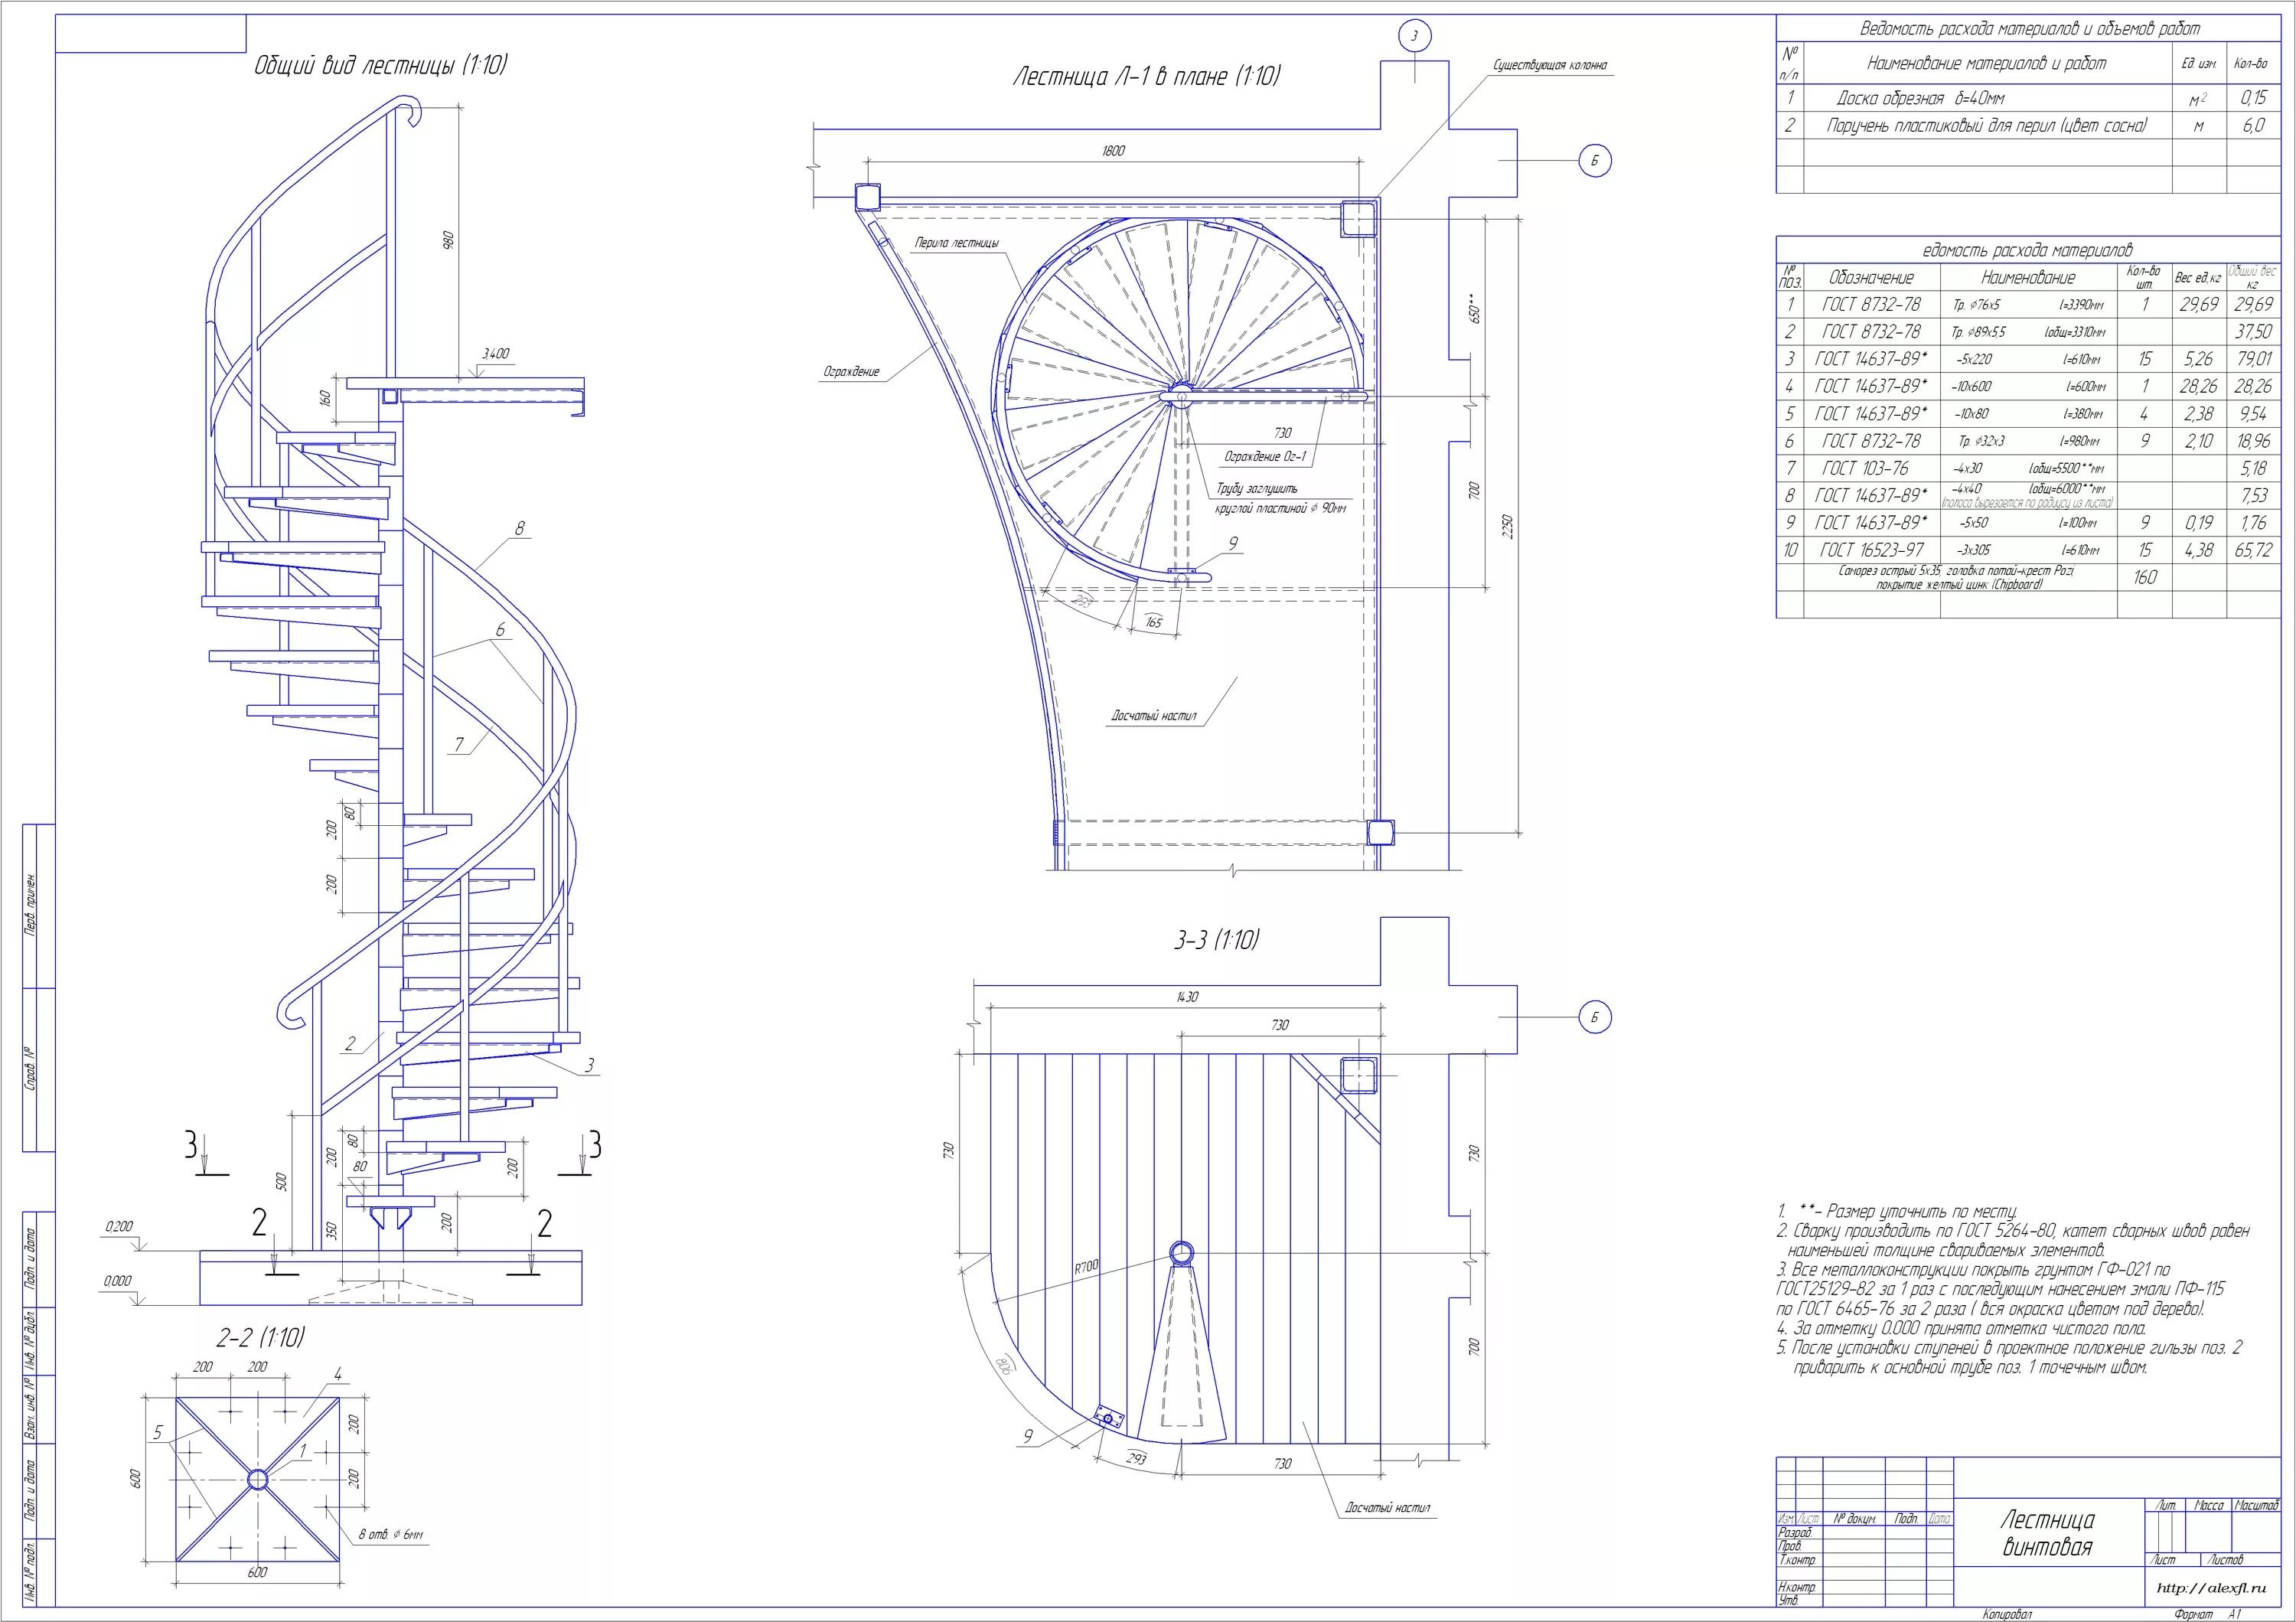The width and height of the screenshot is (2296, 1622).
Task: Click the 'Лестница винтовая' title block text
Action: click(2047, 1533)
